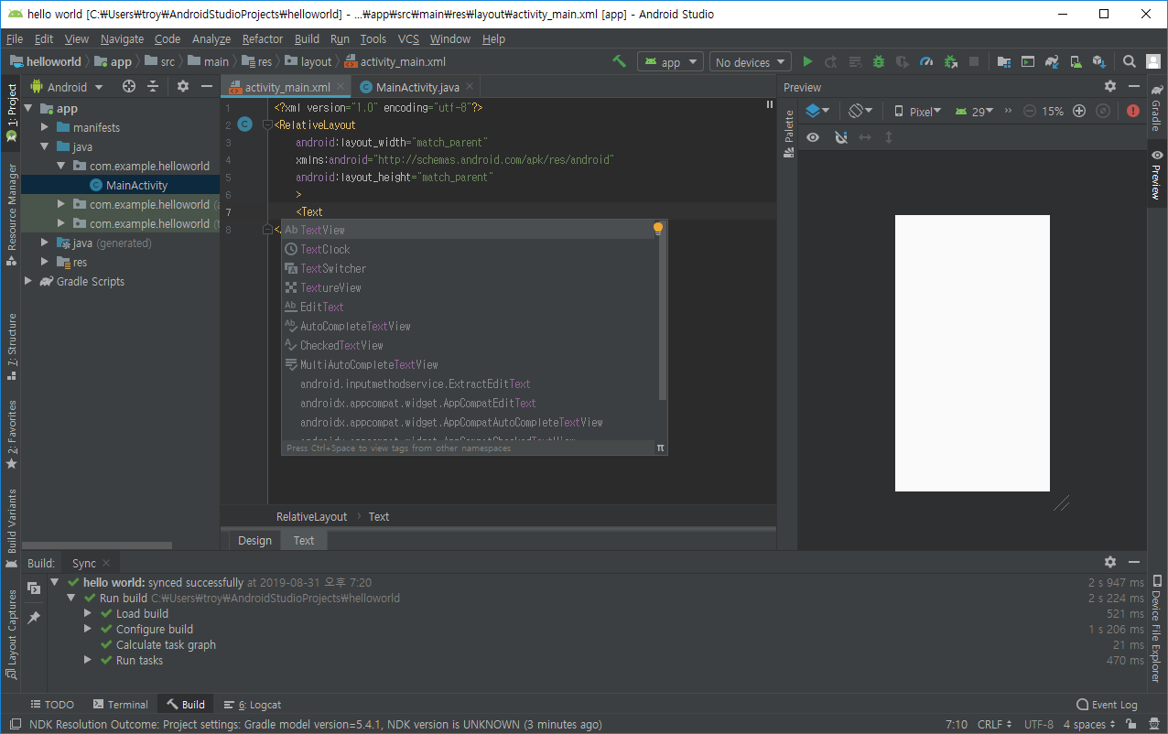This screenshot has height=734, width=1168.
Task: Open Build panel gear settings
Action: coord(1110,562)
